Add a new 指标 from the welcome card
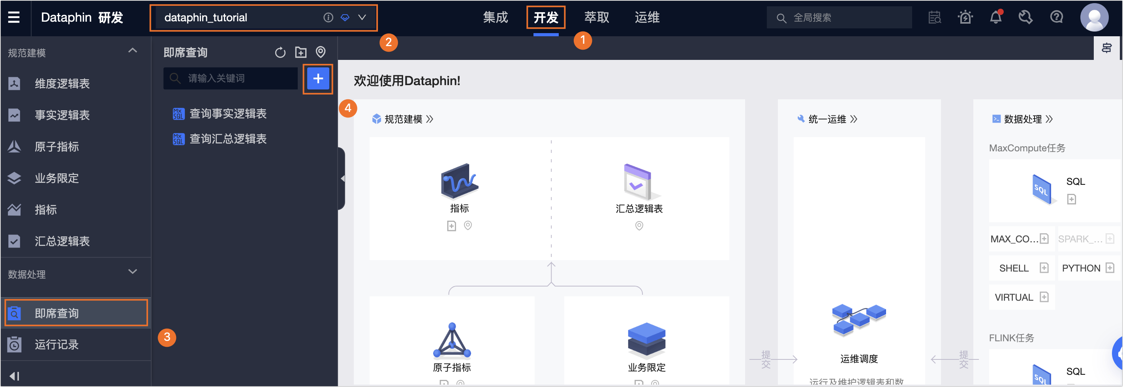Screen dimensions: 1123x387 tap(451, 226)
